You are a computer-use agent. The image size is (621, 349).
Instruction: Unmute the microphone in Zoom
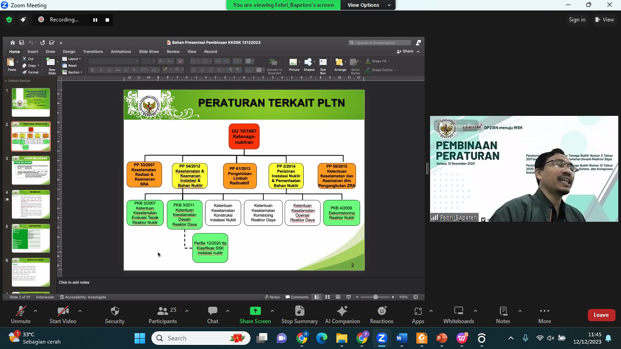(x=20, y=315)
